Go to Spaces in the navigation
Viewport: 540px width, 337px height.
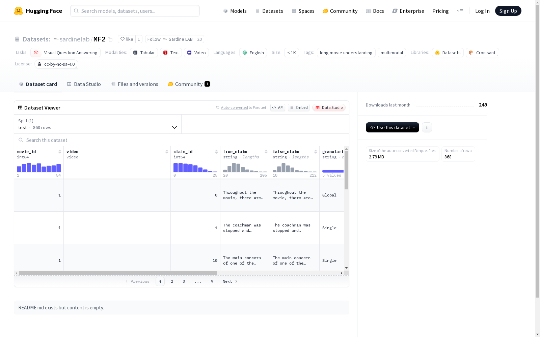(303, 11)
